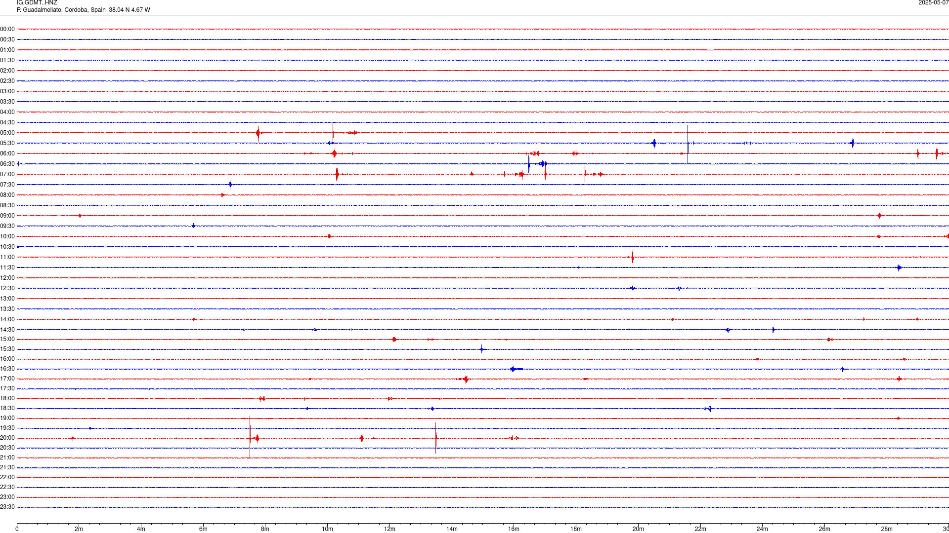The image size is (949, 533).
Task: Click the 20m tick on time axis
Action: [638, 529]
